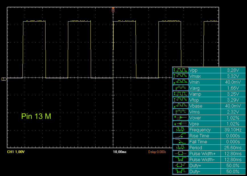The height and width of the screenshot is (176, 247).
Task: Select the Duty+ value 50,0%
Action: coord(233,166)
